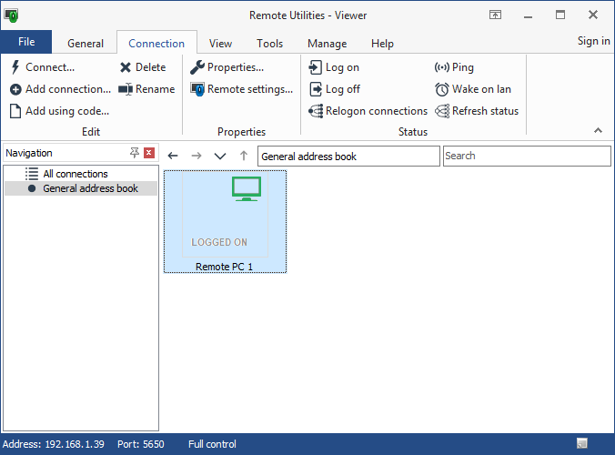Screen dimensions: 615x455
Task: Click the Relogon connections icon
Action: tap(316, 111)
